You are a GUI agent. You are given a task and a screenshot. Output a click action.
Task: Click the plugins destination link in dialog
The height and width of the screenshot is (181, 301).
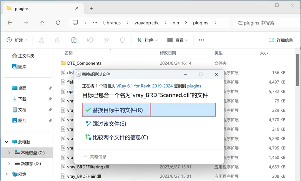coord(194,86)
